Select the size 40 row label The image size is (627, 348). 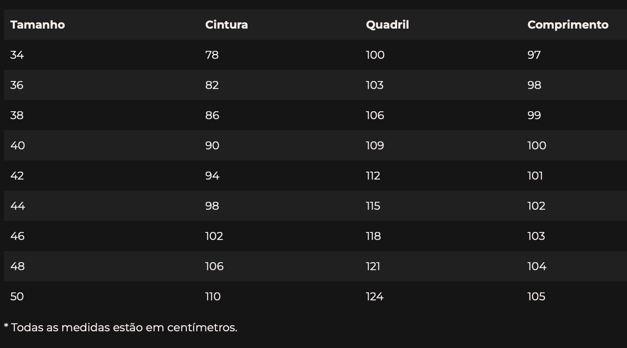pos(18,145)
